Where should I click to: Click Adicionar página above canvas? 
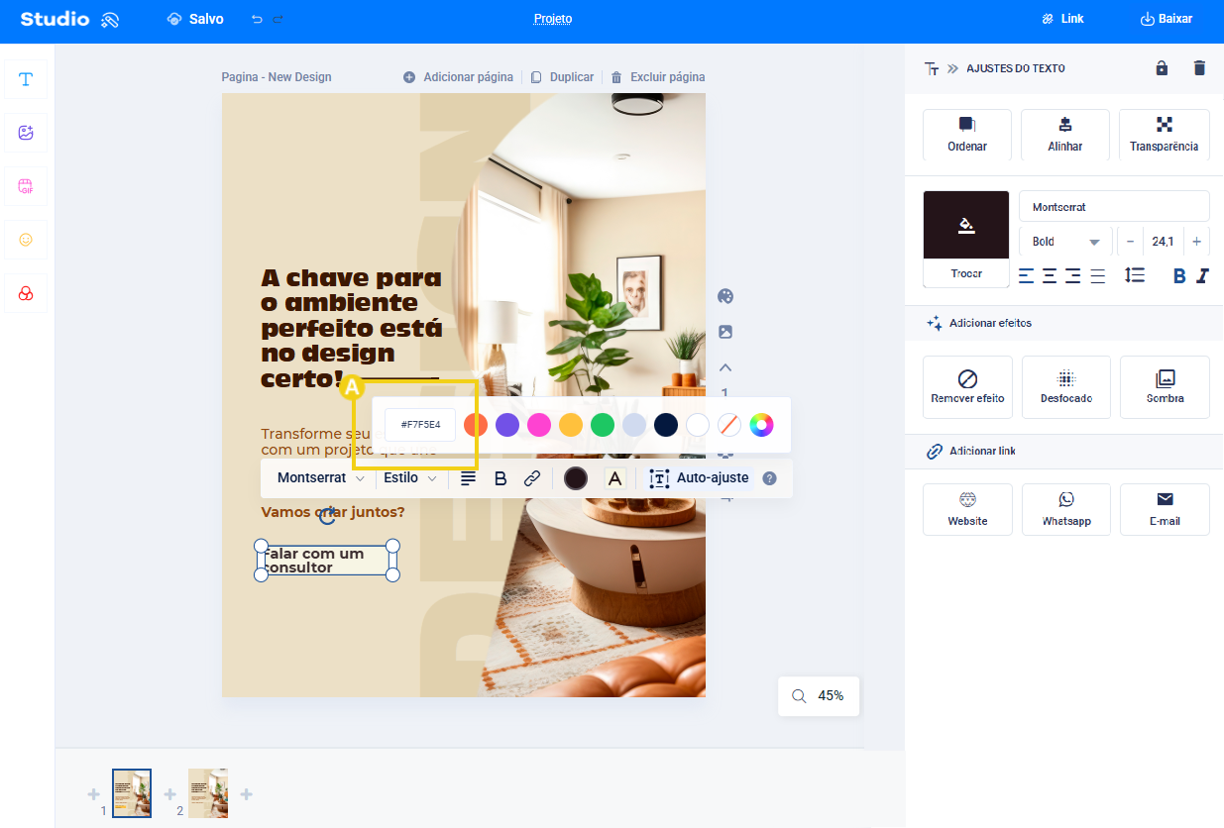pos(458,77)
